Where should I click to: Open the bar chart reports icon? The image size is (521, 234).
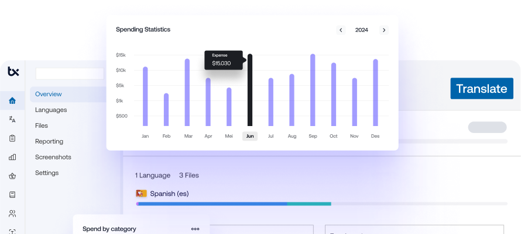point(12,157)
